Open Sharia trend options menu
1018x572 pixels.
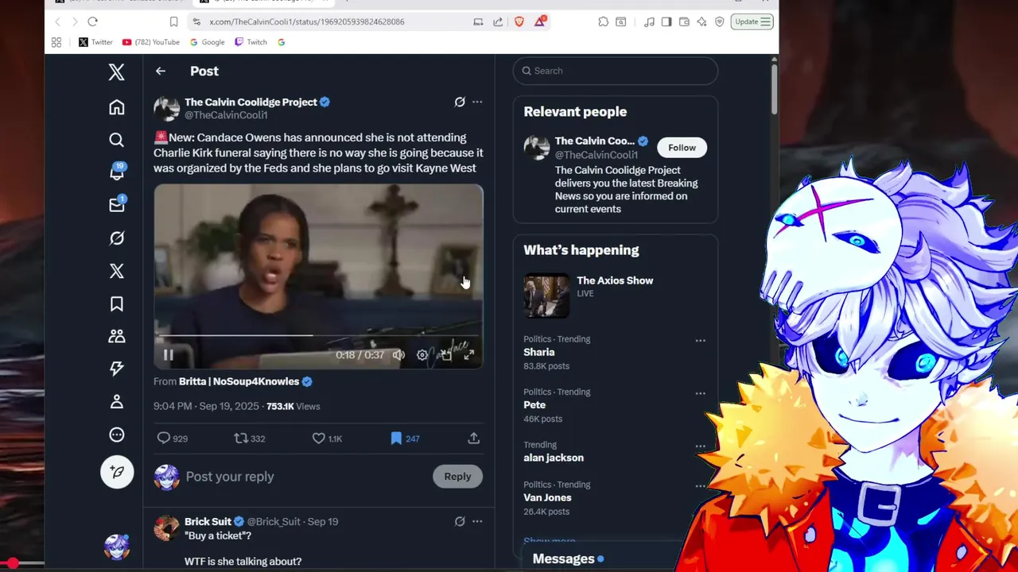[x=701, y=340]
